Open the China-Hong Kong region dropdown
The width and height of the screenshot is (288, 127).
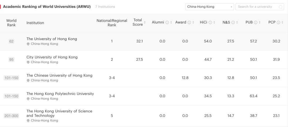[x=209, y=7]
